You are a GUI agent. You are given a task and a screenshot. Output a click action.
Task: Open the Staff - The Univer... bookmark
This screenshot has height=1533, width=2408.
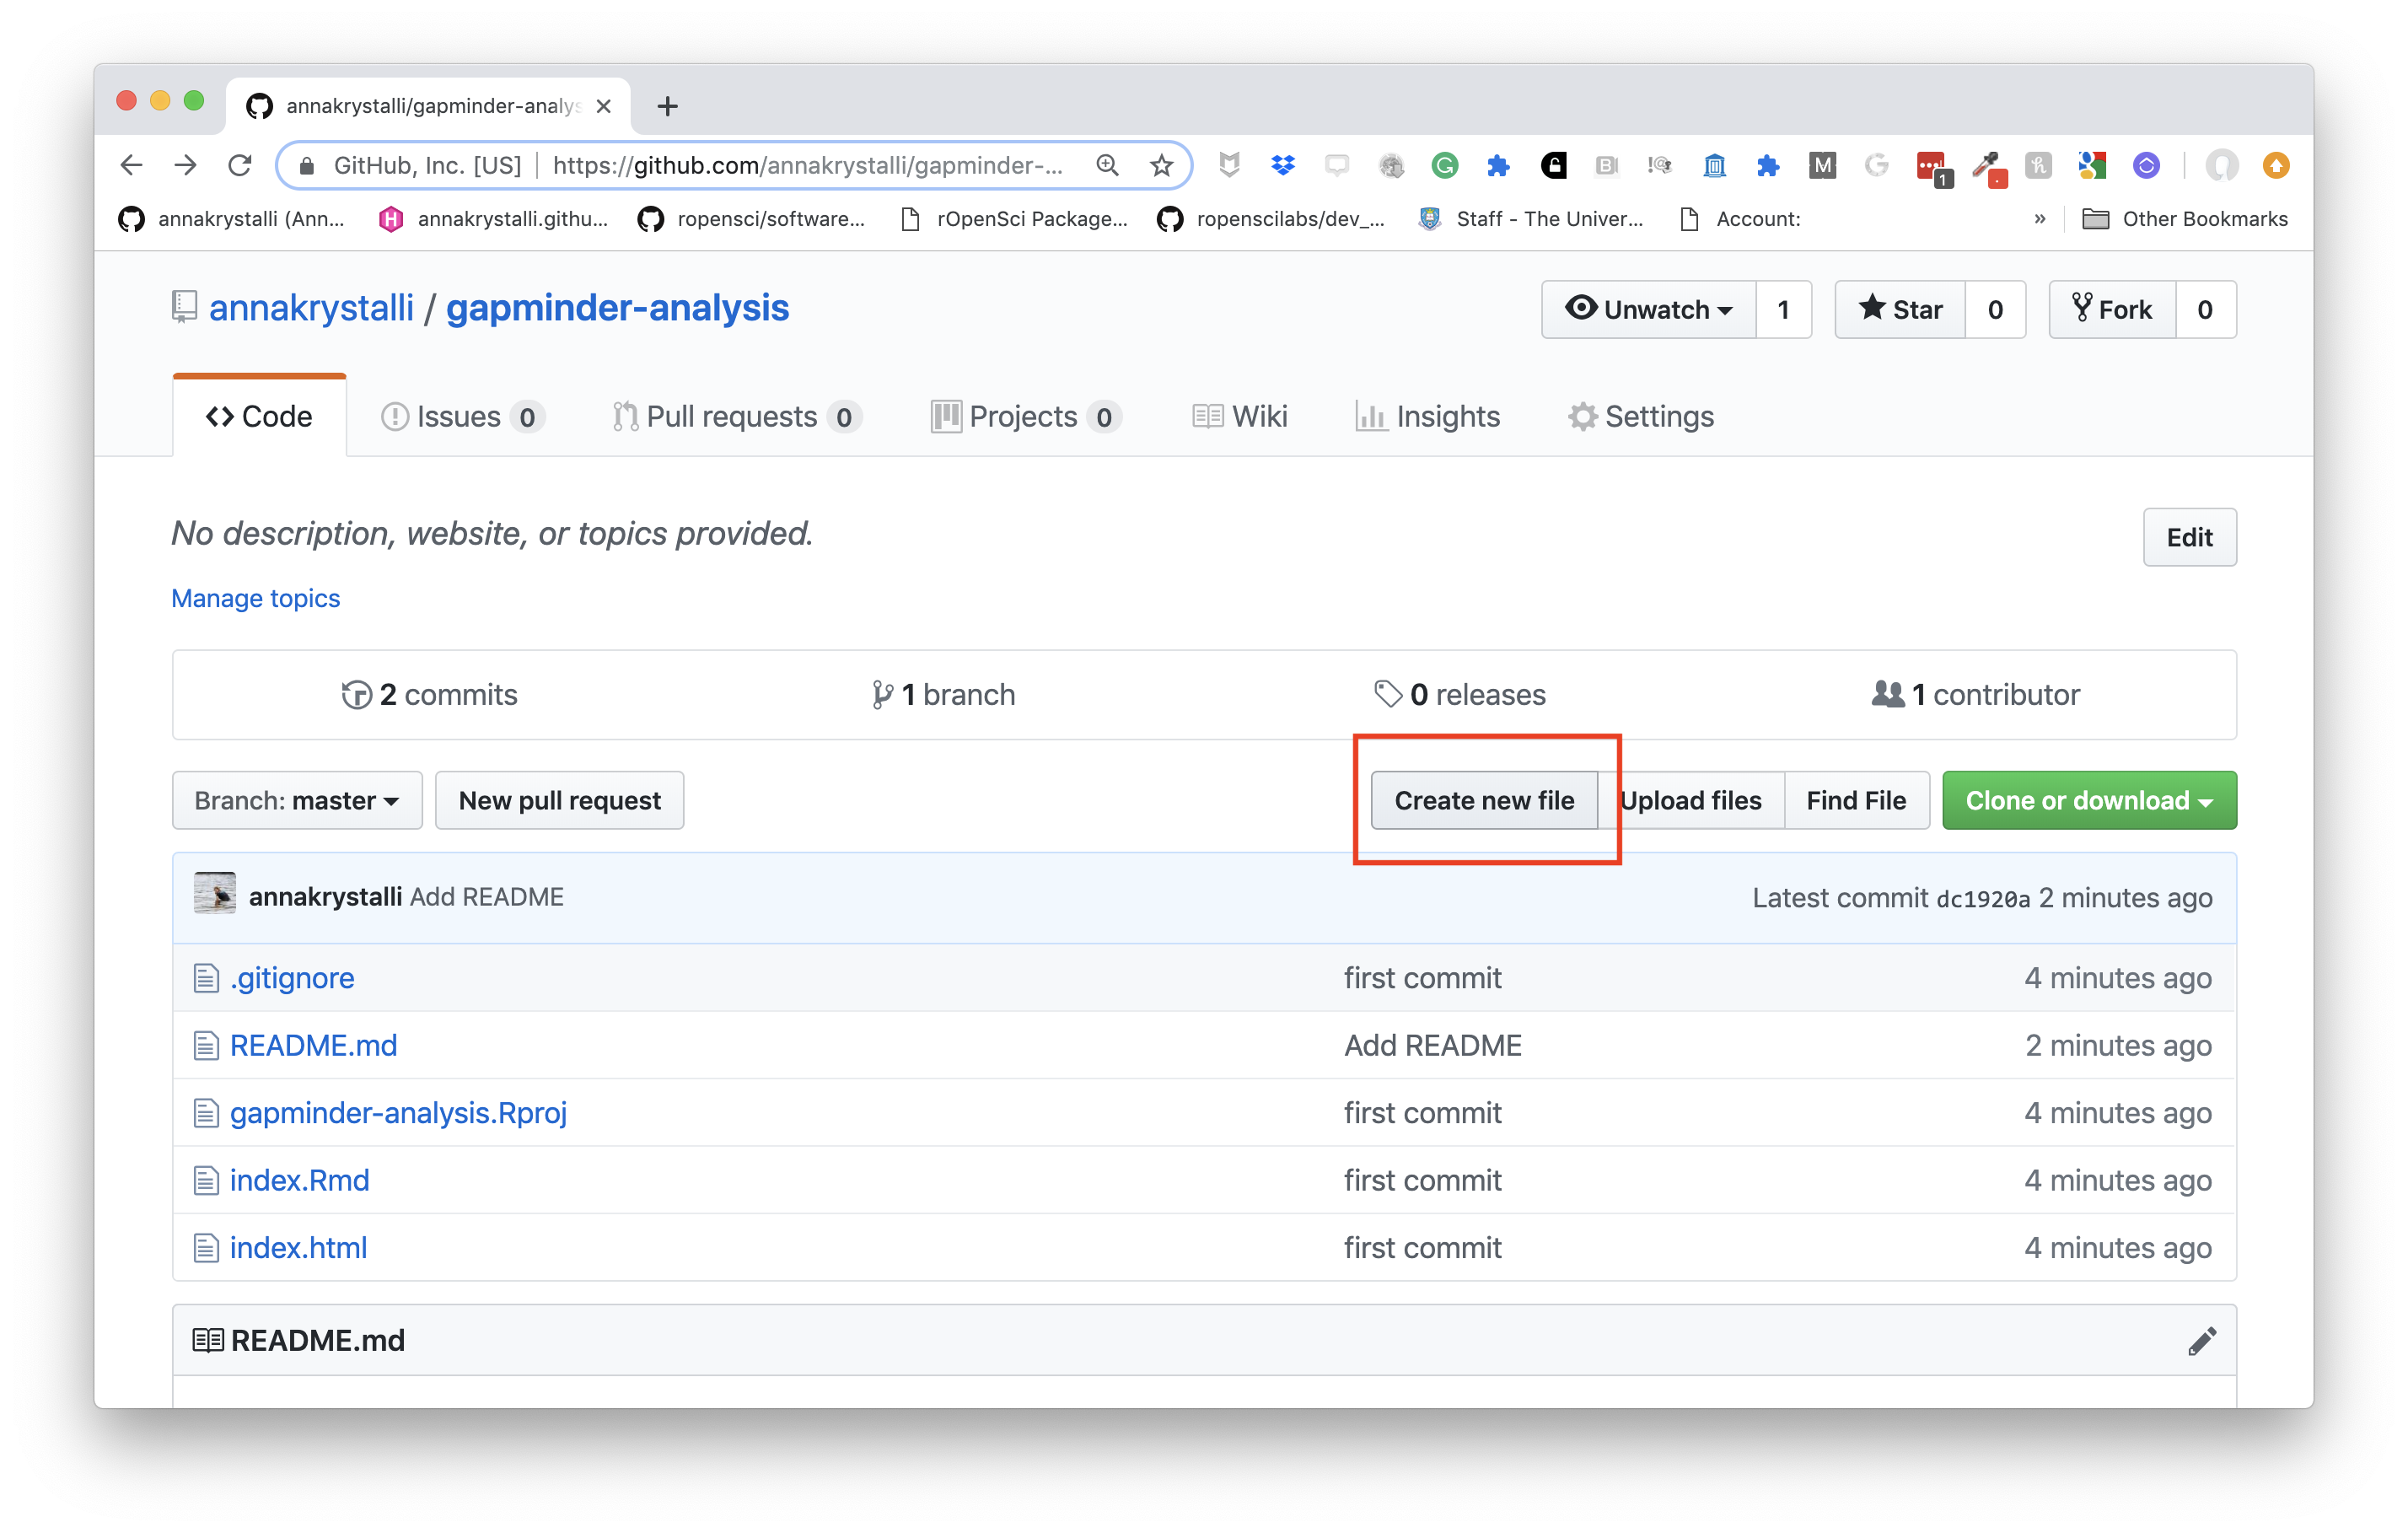pyautogui.click(x=1531, y=219)
